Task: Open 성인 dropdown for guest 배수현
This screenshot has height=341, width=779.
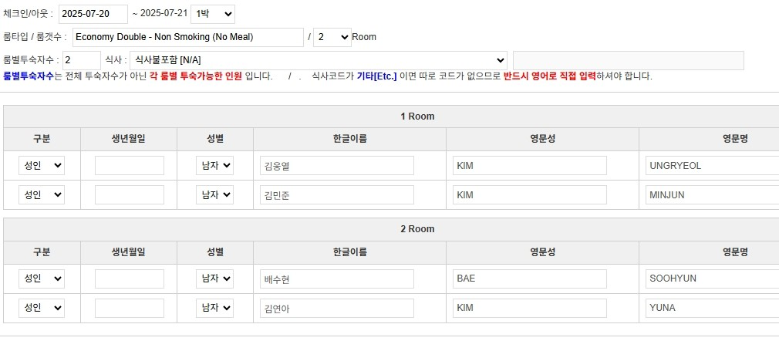Action: tap(42, 279)
